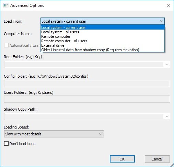Toggle the 'Automatically turn' checkbox
Screen dimensions: 174x167
[6, 45]
